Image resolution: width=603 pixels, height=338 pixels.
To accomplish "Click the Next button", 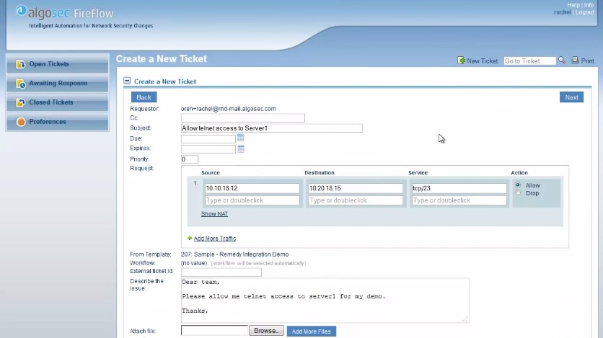I will pyautogui.click(x=571, y=97).
